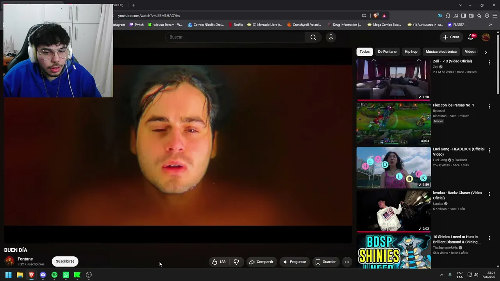The height and width of the screenshot is (281, 500).
Task: Open the Drug Information bookmark
Action: click(344, 25)
